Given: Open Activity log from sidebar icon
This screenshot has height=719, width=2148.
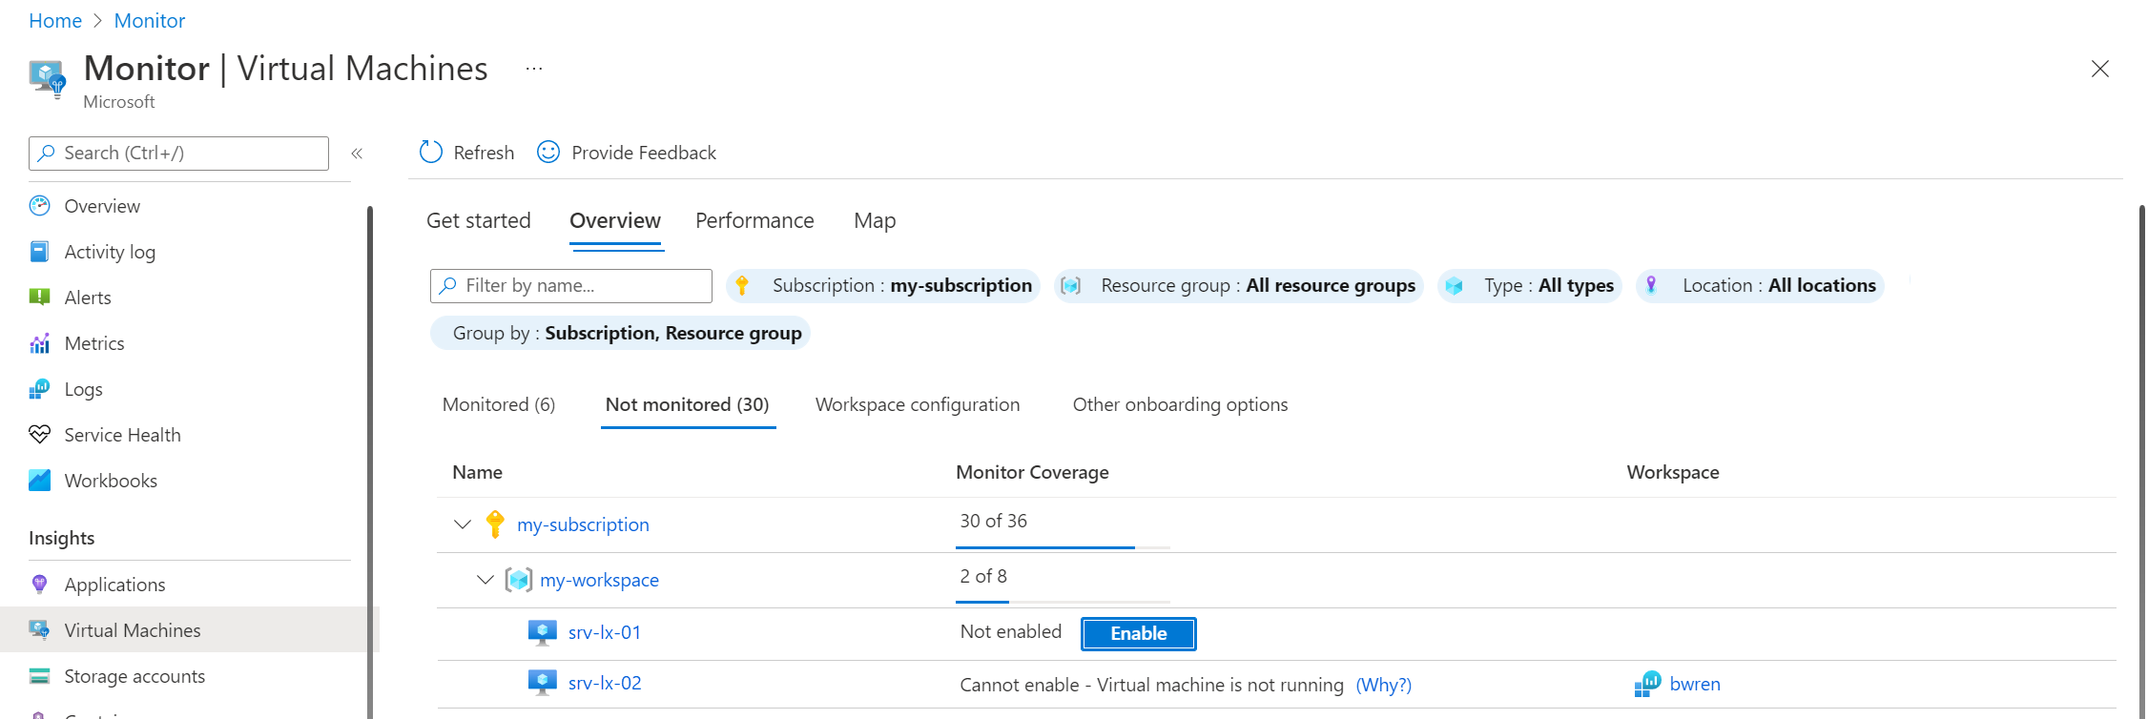Looking at the screenshot, I should pos(39,252).
